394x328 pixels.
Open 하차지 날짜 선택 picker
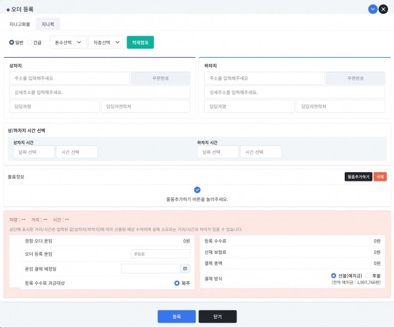(218, 152)
